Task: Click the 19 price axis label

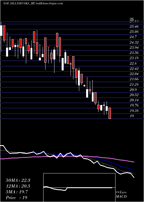Action: (x=132, y=116)
